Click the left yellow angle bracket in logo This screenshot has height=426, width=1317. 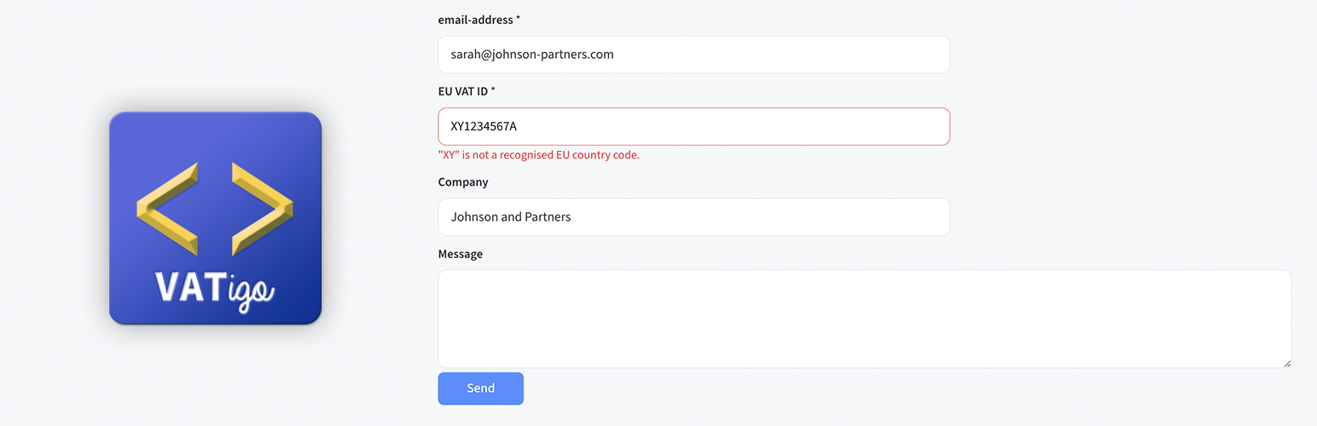(167, 210)
